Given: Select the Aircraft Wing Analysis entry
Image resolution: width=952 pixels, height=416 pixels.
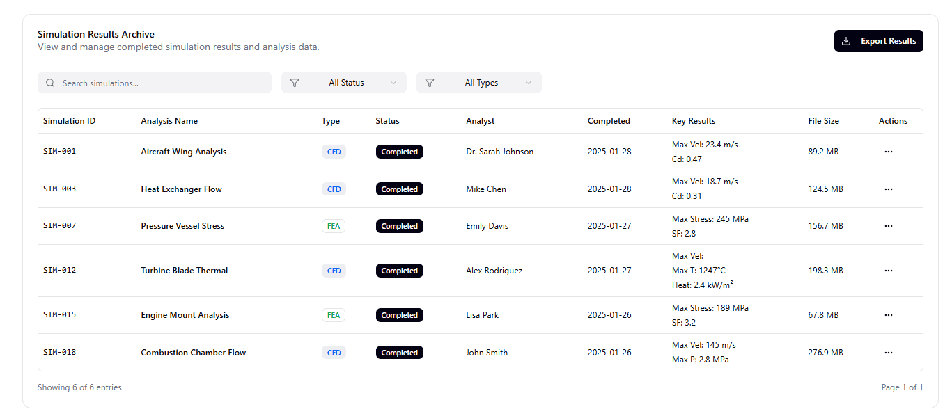Looking at the screenshot, I should 183,151.
